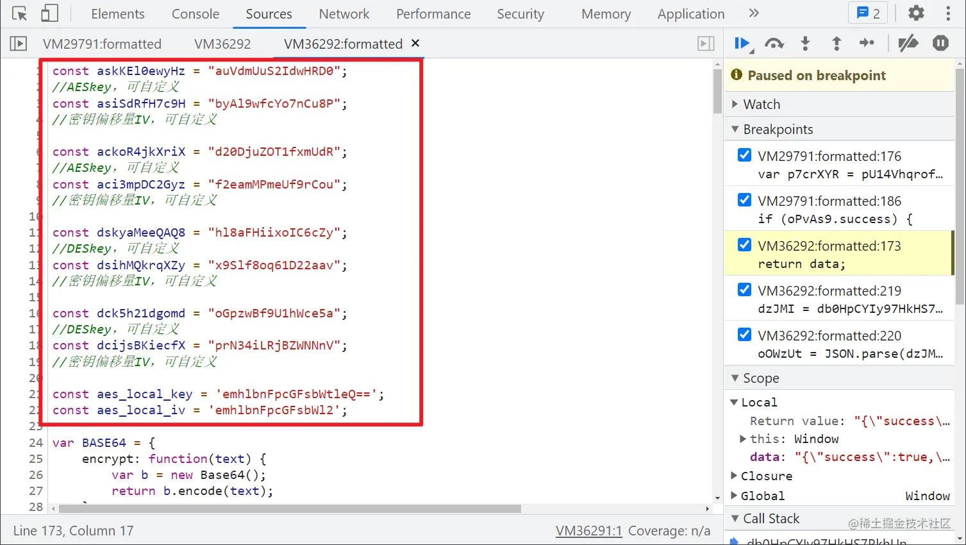Step into next function call

[x=806, y=44]
